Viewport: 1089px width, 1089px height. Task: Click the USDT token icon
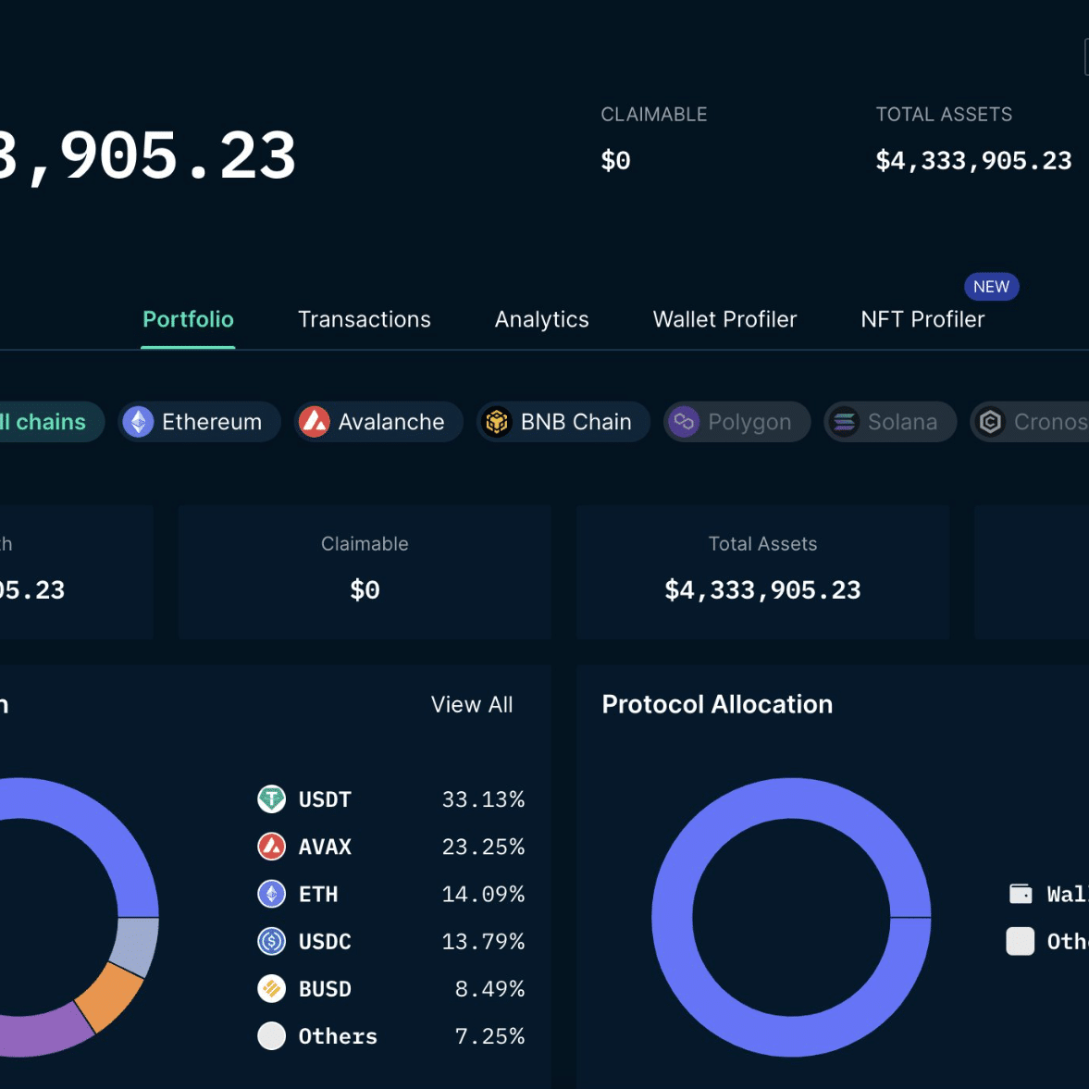(x=271, y=798)
